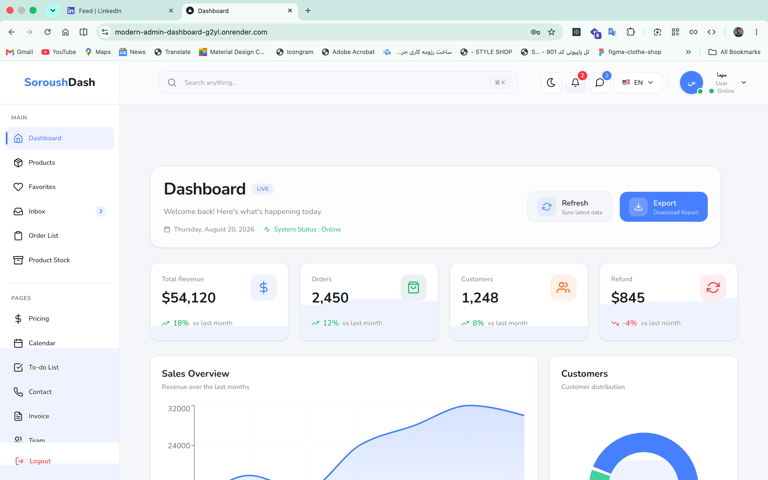Reload the current page
Screen dimensions: 768x480
point(47,32)
